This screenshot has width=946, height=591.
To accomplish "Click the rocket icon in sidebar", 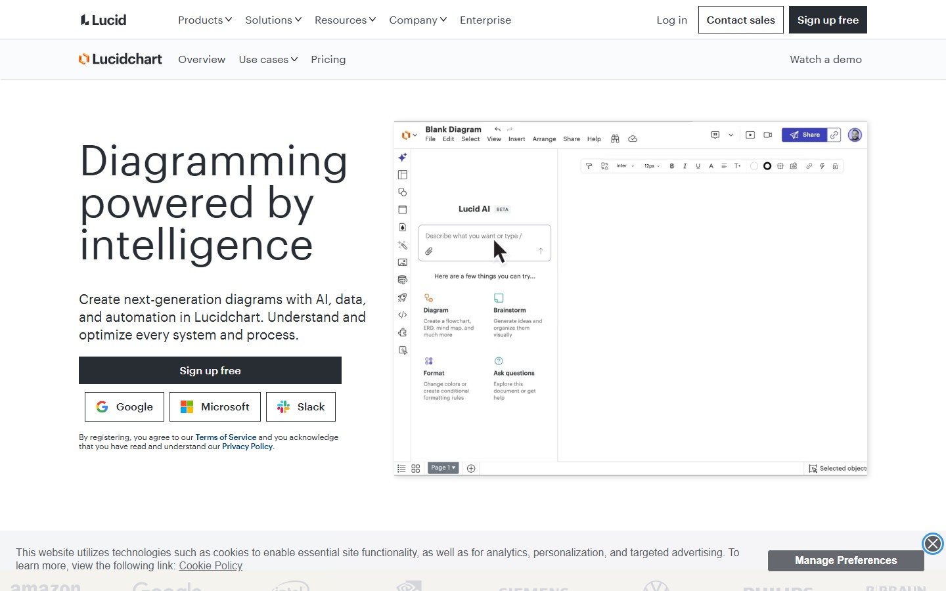I will (403, 297).
